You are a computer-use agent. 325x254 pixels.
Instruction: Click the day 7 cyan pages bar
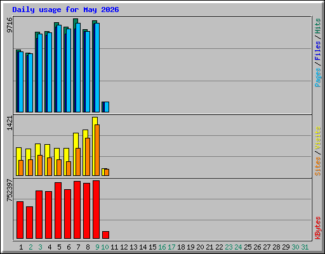[78, 68]
